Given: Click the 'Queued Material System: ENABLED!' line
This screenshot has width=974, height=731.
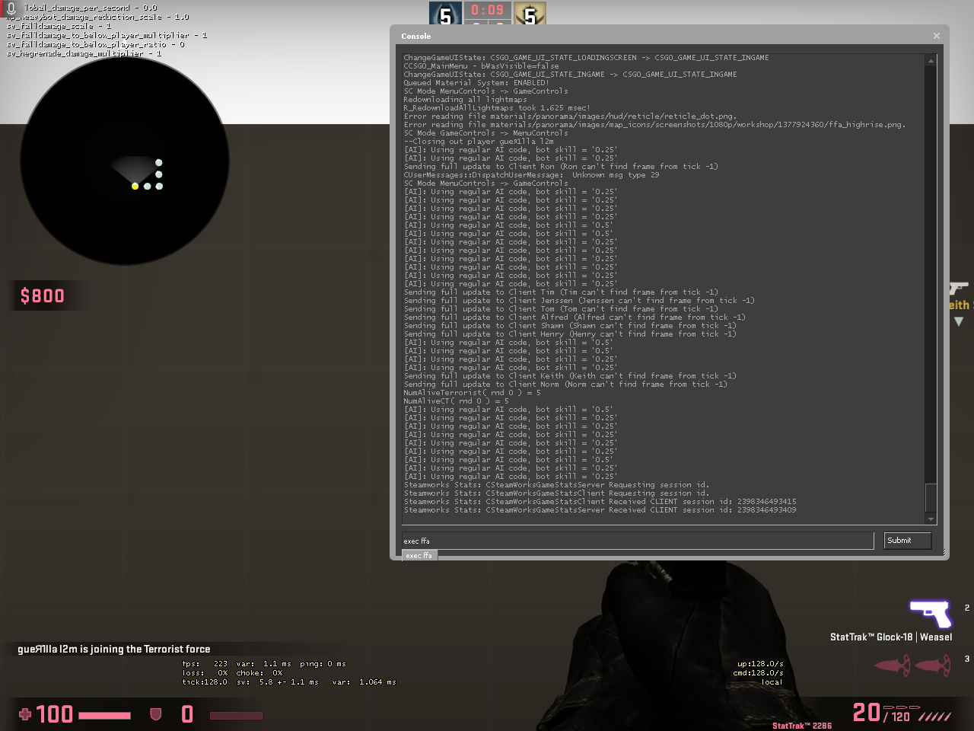Looking at the screenshot, I should (475, 83).
